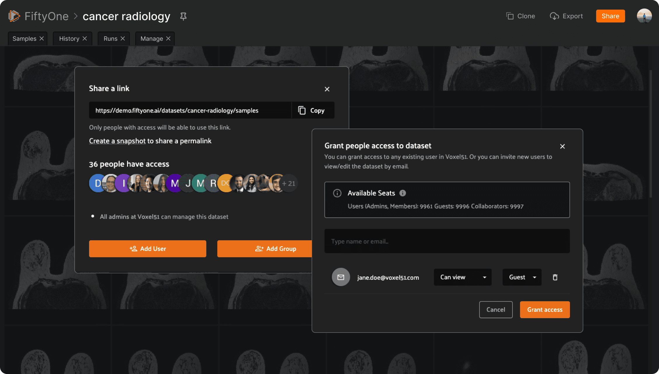This screenshot has width=659, height=374.
Task: Delete jane.doe@voxel51.com from the list
Action: pos(555,277)
